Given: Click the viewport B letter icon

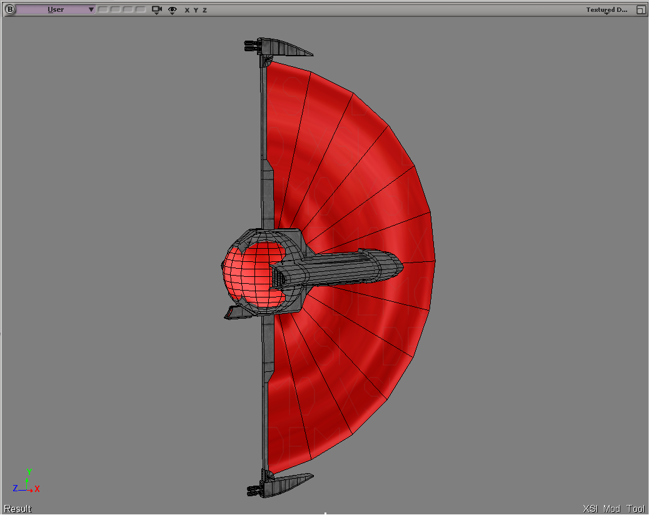Looking at the screenshot, I should (x=9, y=9).
